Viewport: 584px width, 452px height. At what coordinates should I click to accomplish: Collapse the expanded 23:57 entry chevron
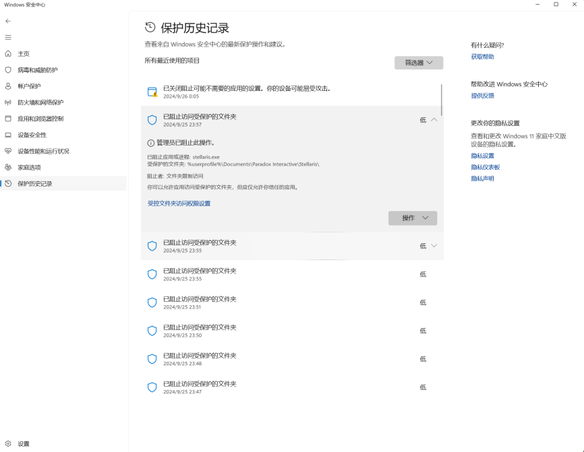click(x=434, y=120)
